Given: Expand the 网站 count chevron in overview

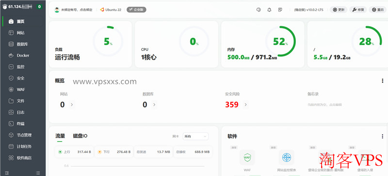Looking at the screenshot, I should click(72, 105).
